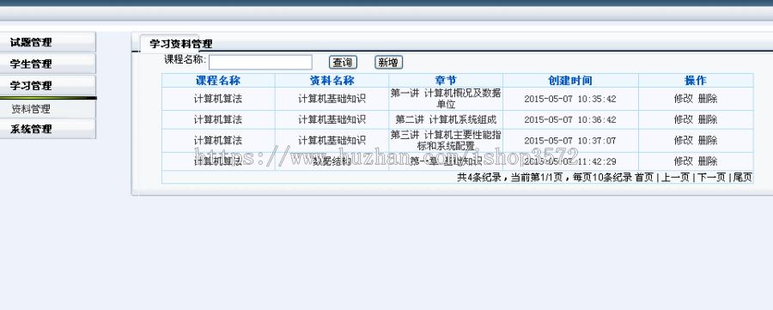Go to 首页 first page link
Screen dimensions: 773x310
pyautogui.click(x=644, y=178)
